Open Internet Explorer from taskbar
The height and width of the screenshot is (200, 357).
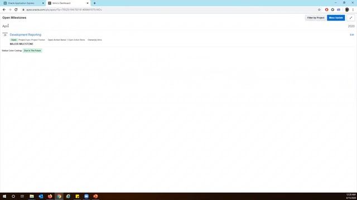68,196
